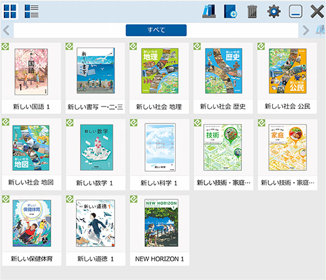Open settings with the gear icon
Screen dimensions: 326x280
point(274,11)
